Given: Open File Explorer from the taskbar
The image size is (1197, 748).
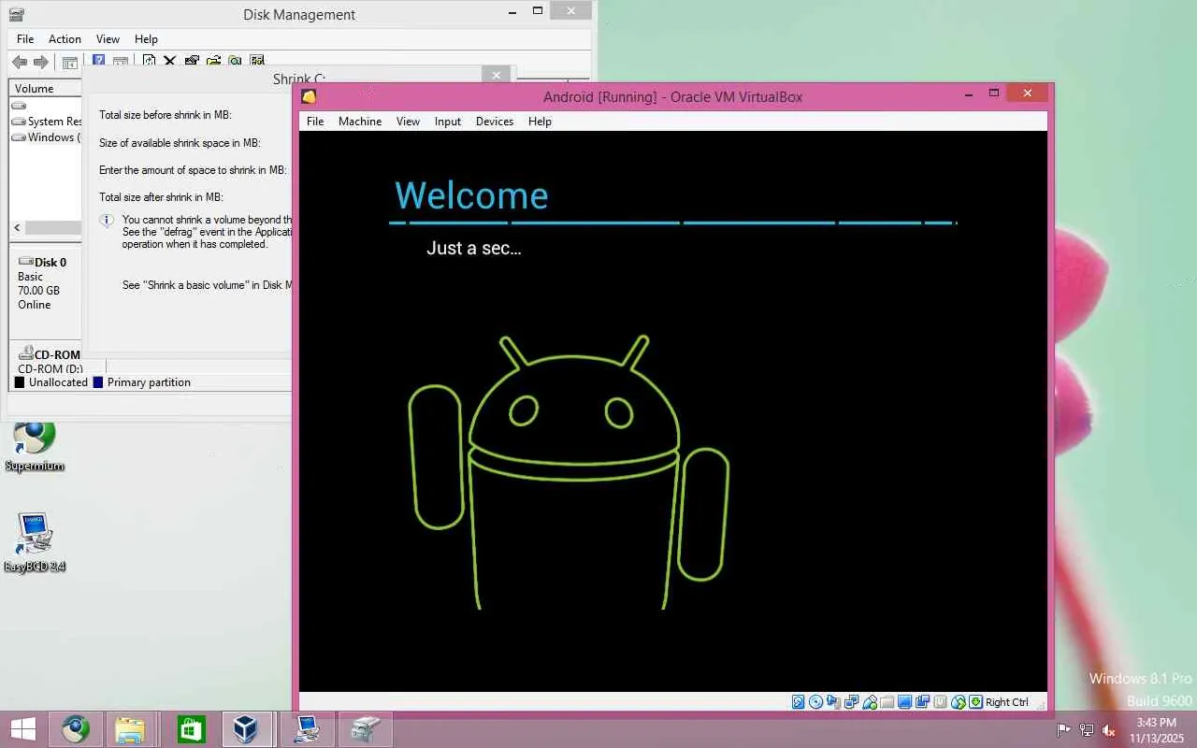Looking at the screenshot, I should point(130,729).
